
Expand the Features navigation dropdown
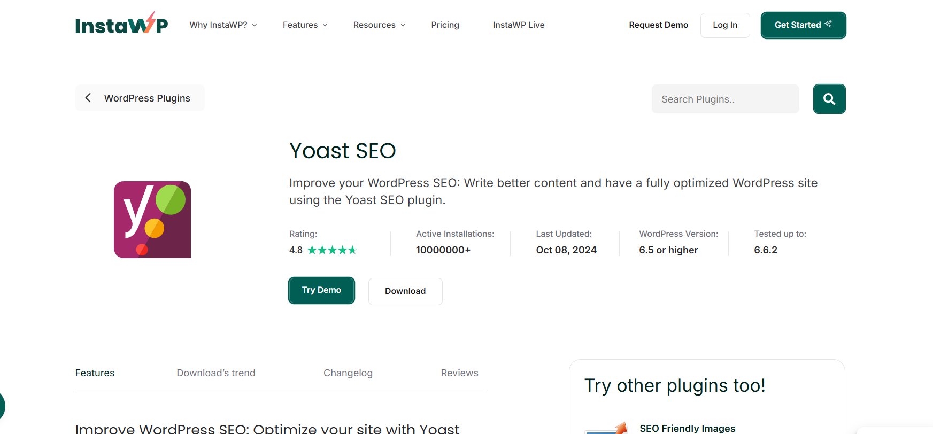coord(305,25)
